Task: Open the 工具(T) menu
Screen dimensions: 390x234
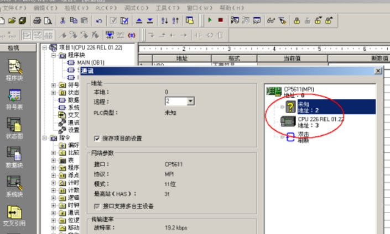Action: pyautogui.click(x=168, y=8)
